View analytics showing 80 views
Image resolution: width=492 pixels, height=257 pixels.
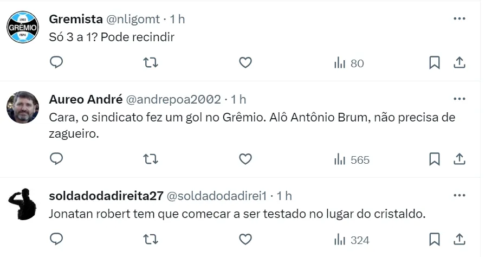pos(349,63)
